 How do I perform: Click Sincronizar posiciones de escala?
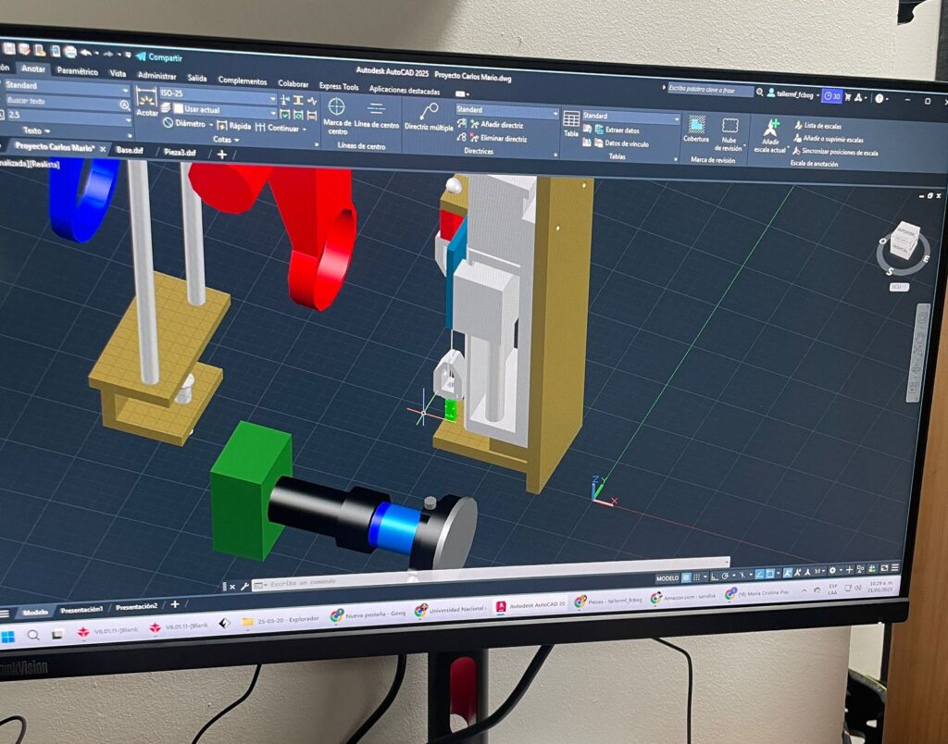(835, 153)
